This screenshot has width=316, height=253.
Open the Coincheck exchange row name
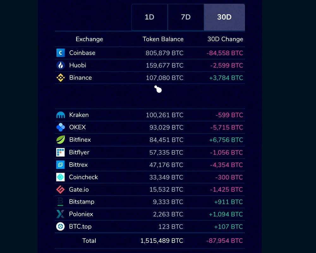(x=83, y=177)
